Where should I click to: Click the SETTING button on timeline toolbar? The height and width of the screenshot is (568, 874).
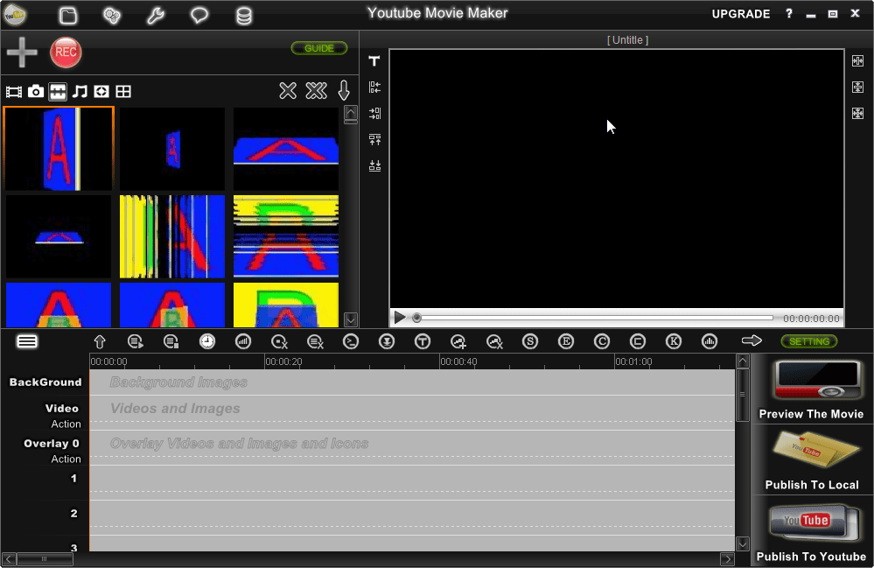pyautogui.click(x=808, y=341)
